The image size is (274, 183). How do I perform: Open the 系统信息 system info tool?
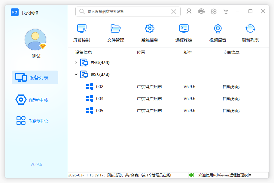(150, 29)
